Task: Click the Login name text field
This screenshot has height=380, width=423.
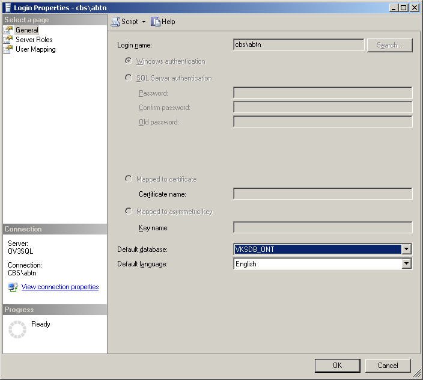Action: coord(298,44)
